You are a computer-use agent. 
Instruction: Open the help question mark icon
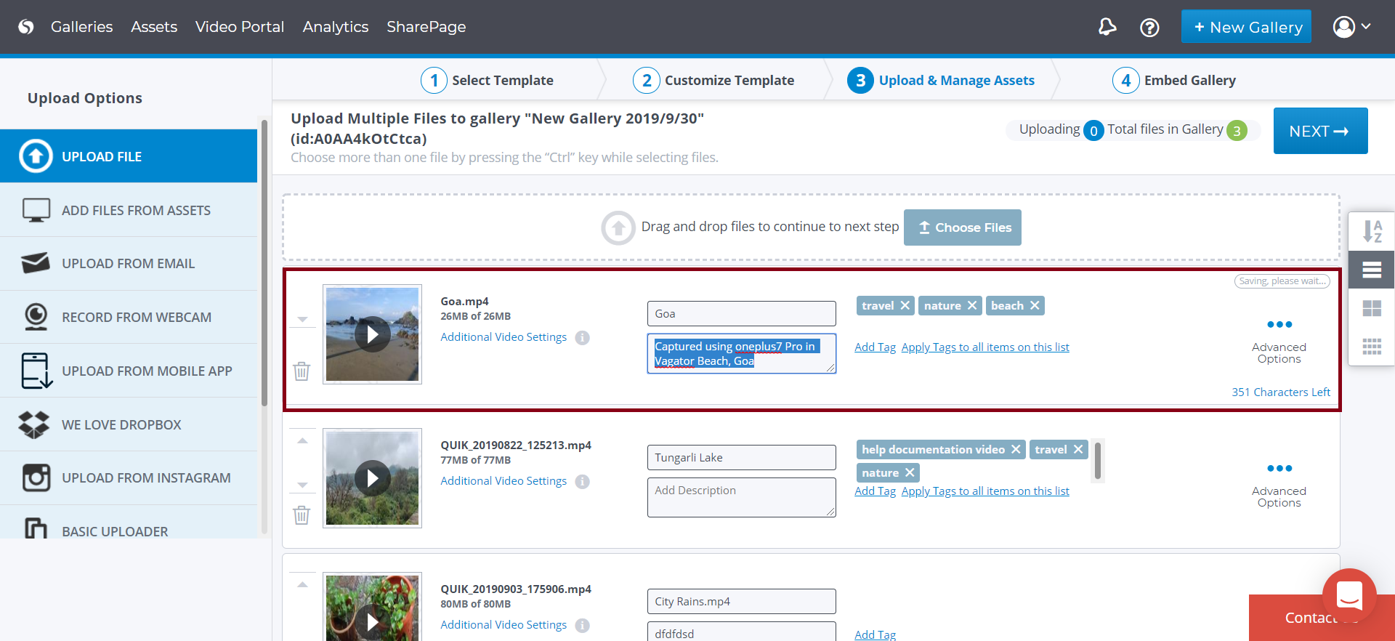coord(1149,28)
